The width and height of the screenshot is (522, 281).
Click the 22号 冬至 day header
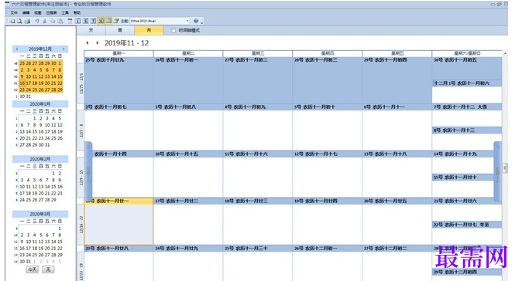click(467, 225)
